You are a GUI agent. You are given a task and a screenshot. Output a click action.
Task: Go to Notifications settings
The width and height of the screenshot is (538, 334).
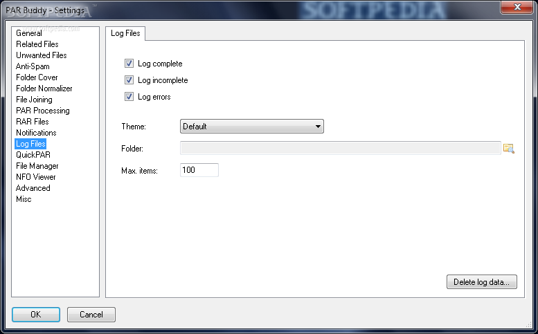coord(36,133)
